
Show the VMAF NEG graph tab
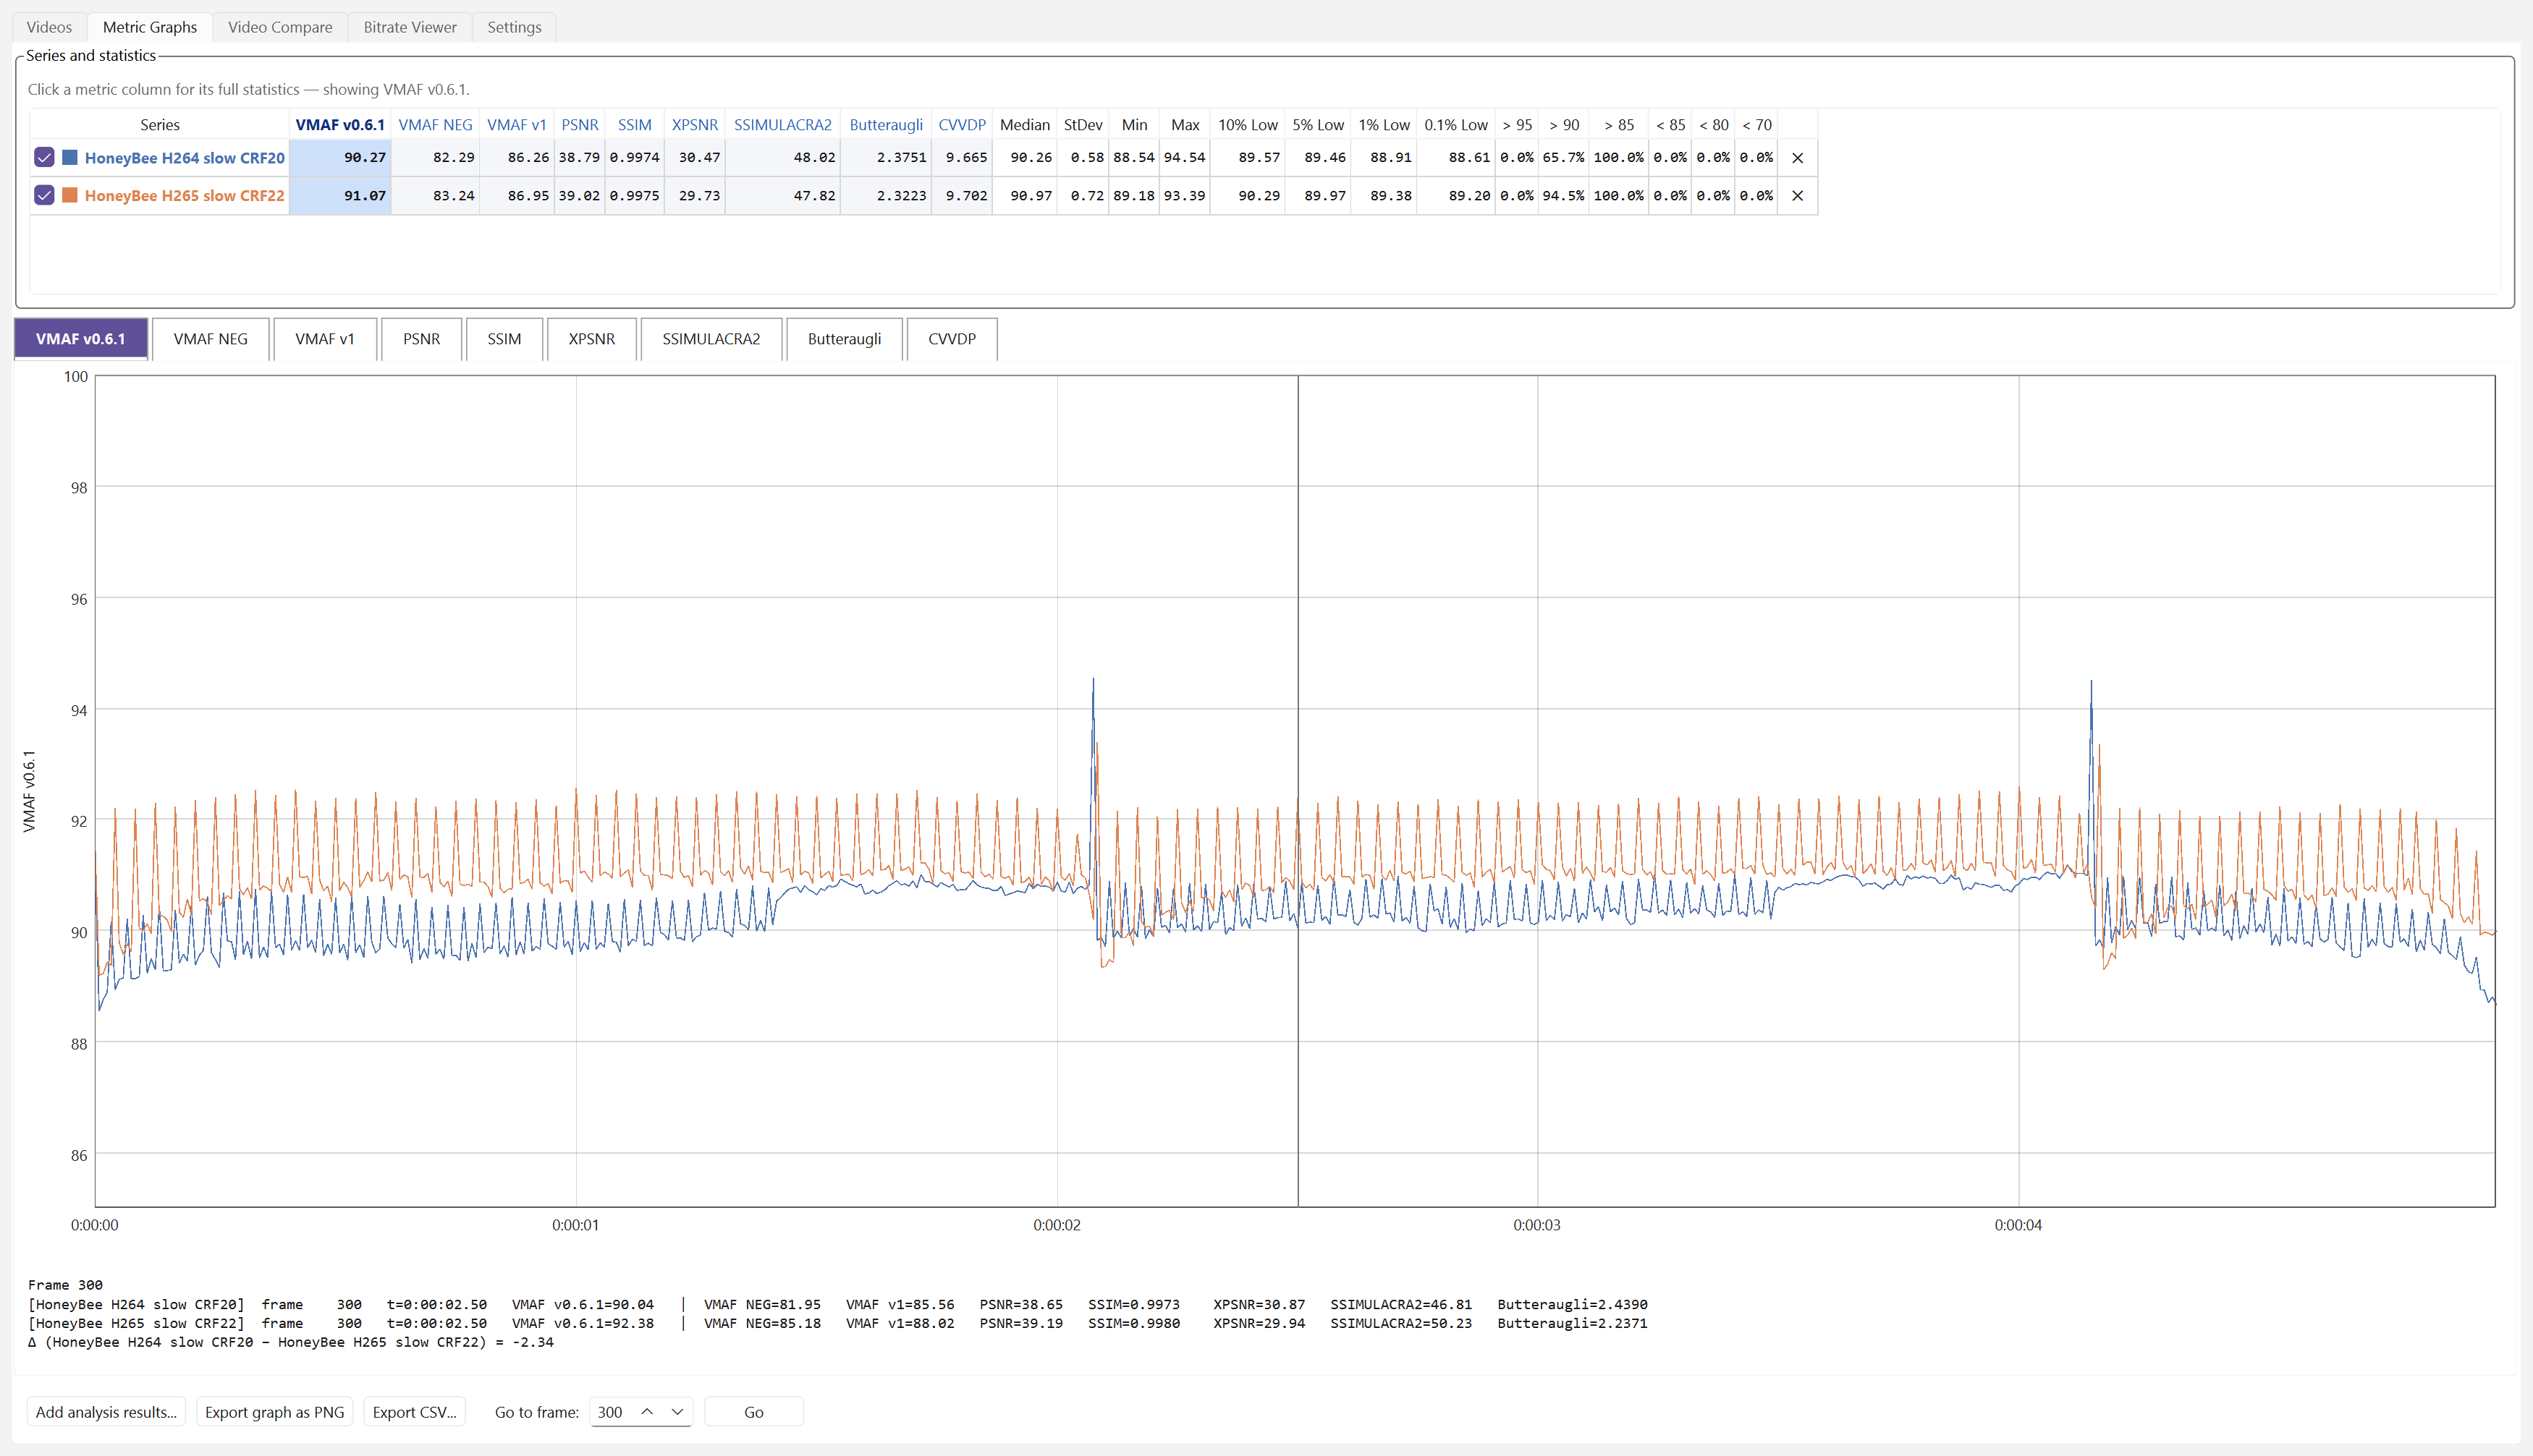pyautogui.click(x=210, y=339)
